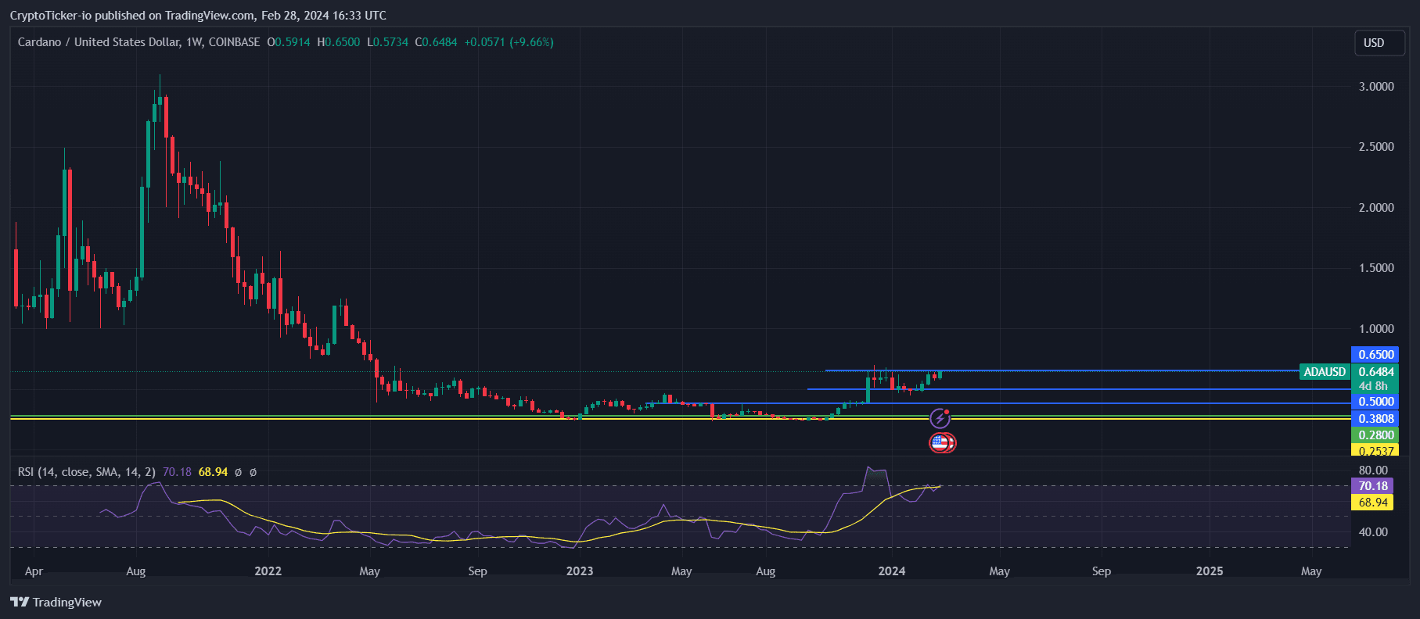Select the green 0.2800 price label

[1375, 435]
